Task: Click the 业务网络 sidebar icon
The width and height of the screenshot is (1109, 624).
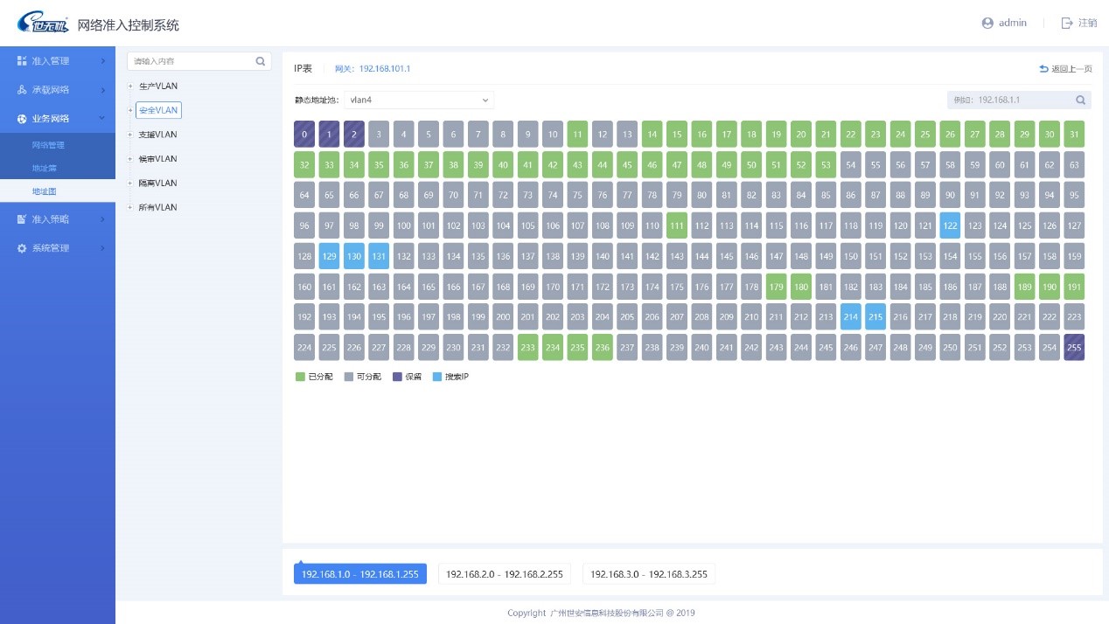Action: (x=22, y=119)
